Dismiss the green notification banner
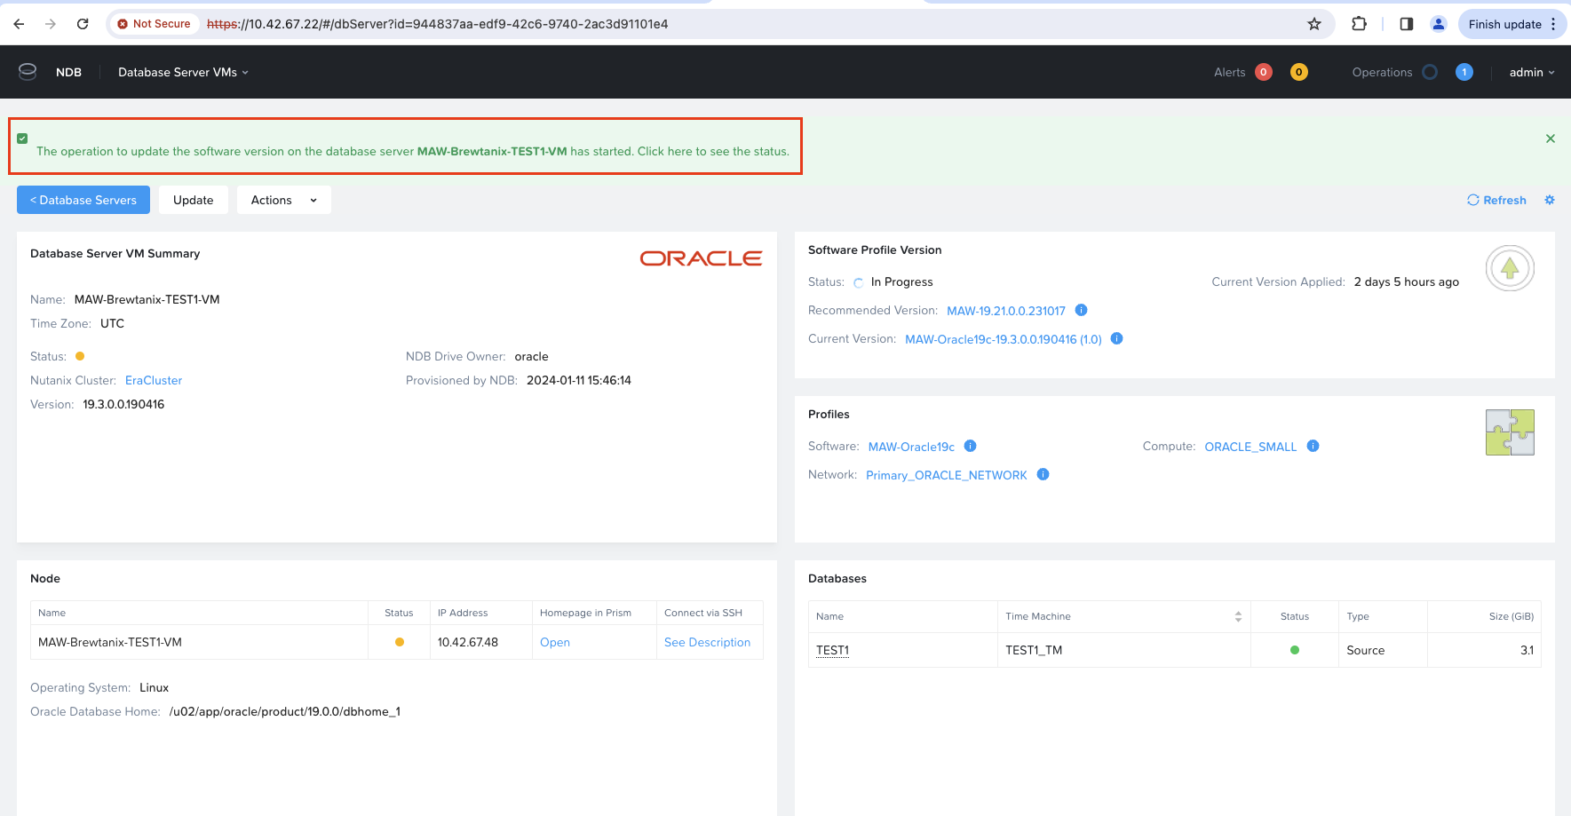The height and width of the screenshot is (816, 1571). [1550, 139]
